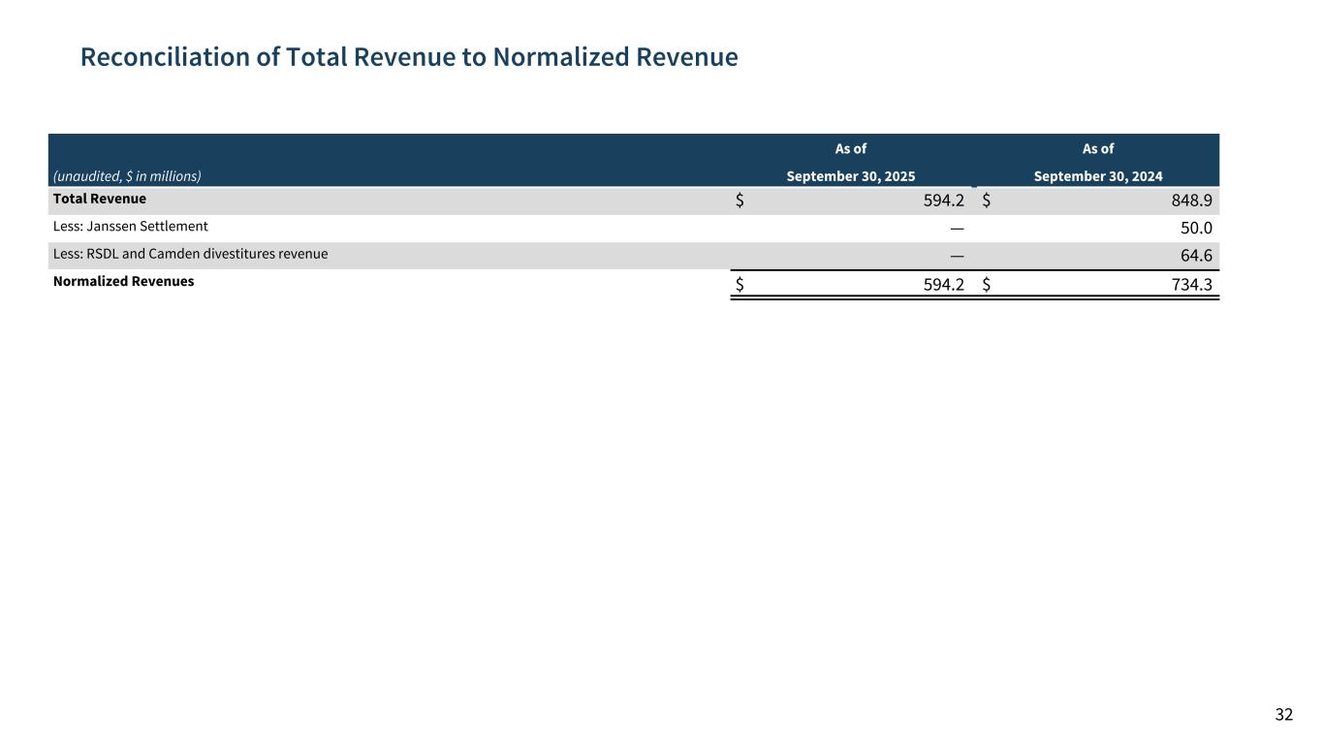Click the page number 32
The height and width of the screenshot is (744, 1323).
click(x=1283, y=715)
